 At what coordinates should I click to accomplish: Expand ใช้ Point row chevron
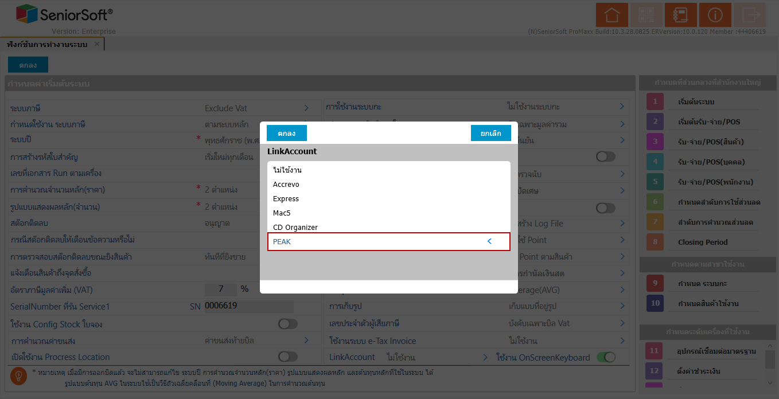click(x=622, y=240)
